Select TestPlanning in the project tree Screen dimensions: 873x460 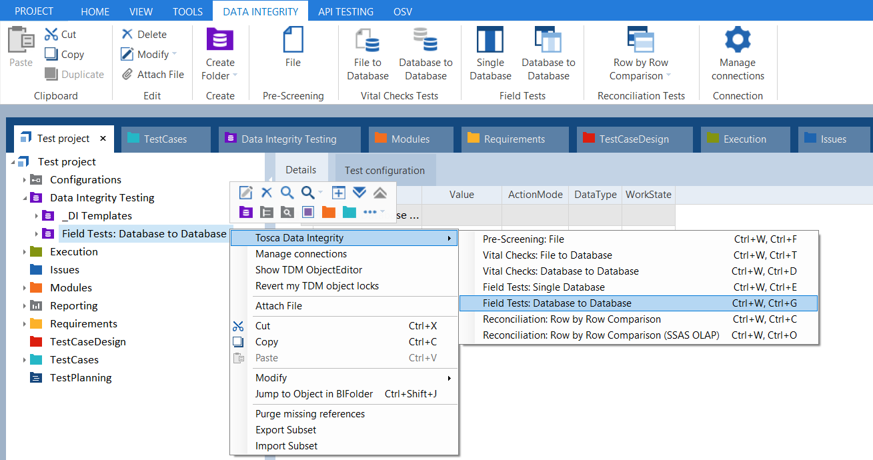coord(81,378)
